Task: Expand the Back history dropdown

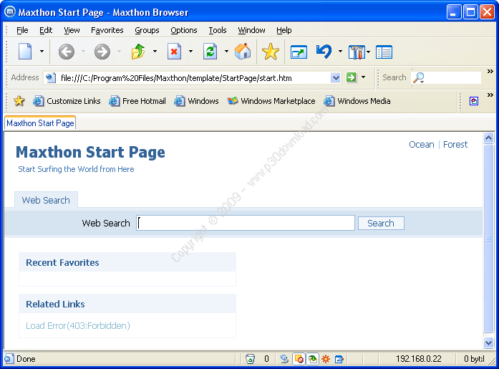Action: [83, 52]
